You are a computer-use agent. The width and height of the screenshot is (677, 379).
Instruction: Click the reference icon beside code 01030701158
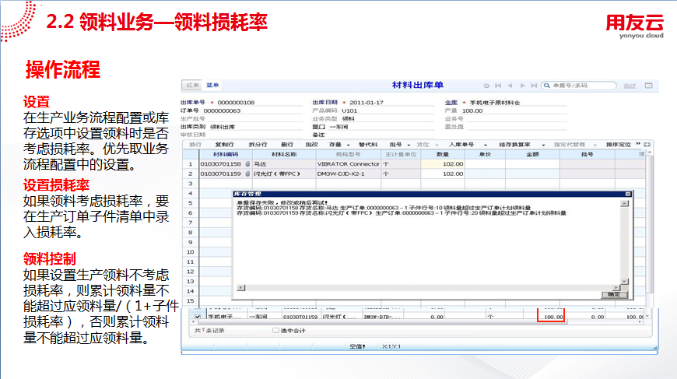[247, 164]
